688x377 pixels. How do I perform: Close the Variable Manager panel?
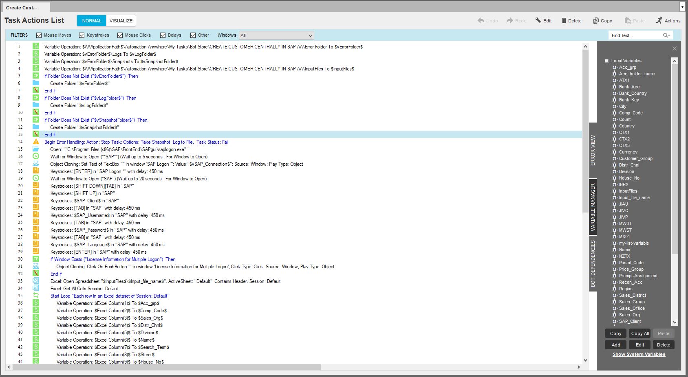675,48
